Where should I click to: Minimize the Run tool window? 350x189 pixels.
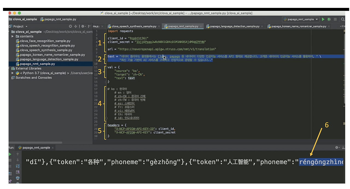[x=344, y=148]
